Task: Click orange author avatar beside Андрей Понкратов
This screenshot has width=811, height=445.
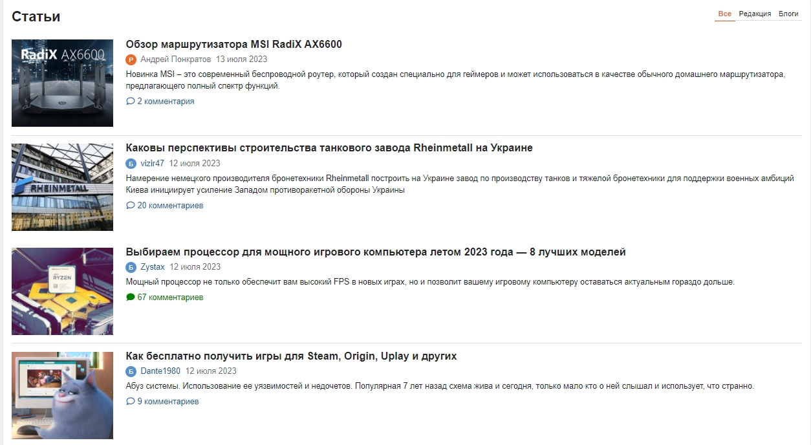Action: tap(131, 60)
